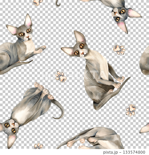Click the pixta.jp - 133574800 caption text
This screenshot has width=149, height=155.
coord(124,152)
